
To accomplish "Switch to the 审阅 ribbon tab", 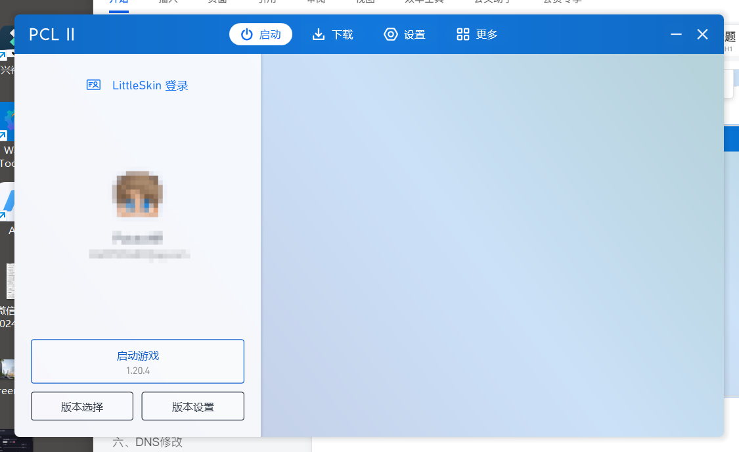I will tap(316, 2).
